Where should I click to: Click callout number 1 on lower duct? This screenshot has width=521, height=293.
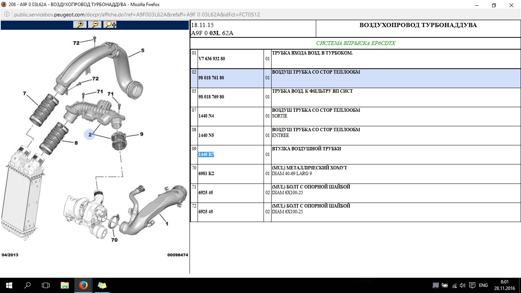(x=167, y=224)
